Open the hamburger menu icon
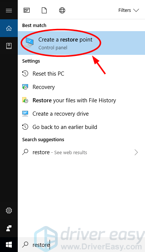Image resolution: width=145 pixels, height=252 pixels. point(9,10)
